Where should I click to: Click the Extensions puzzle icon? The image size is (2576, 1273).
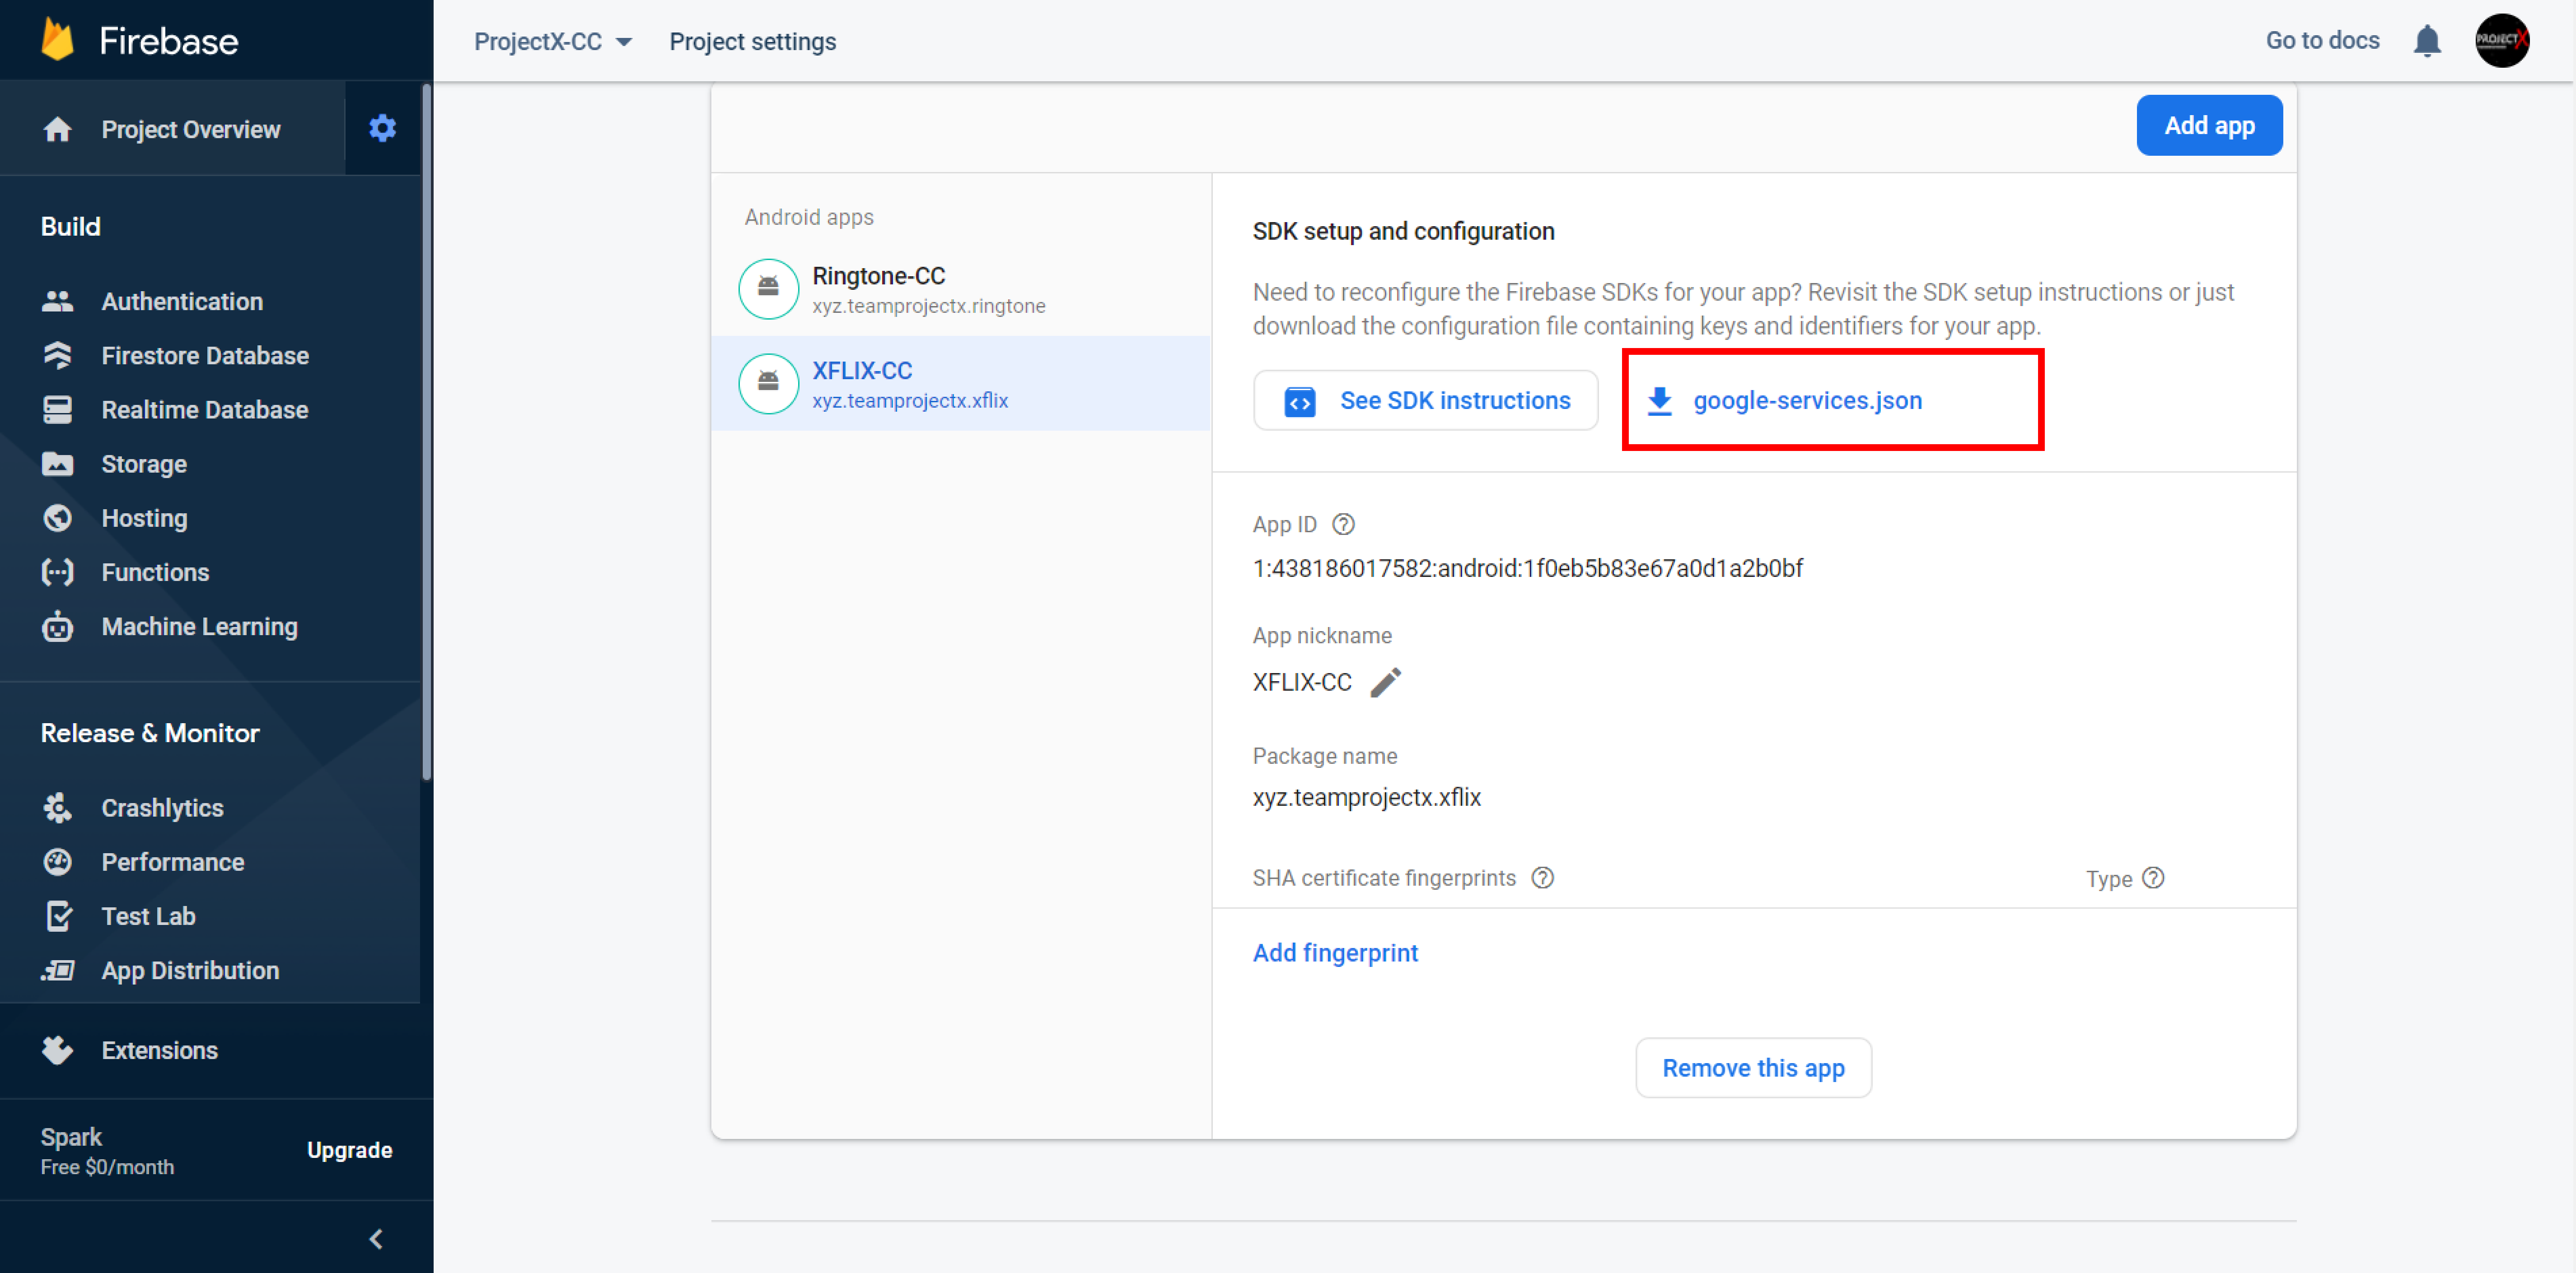pos(57,1049)
